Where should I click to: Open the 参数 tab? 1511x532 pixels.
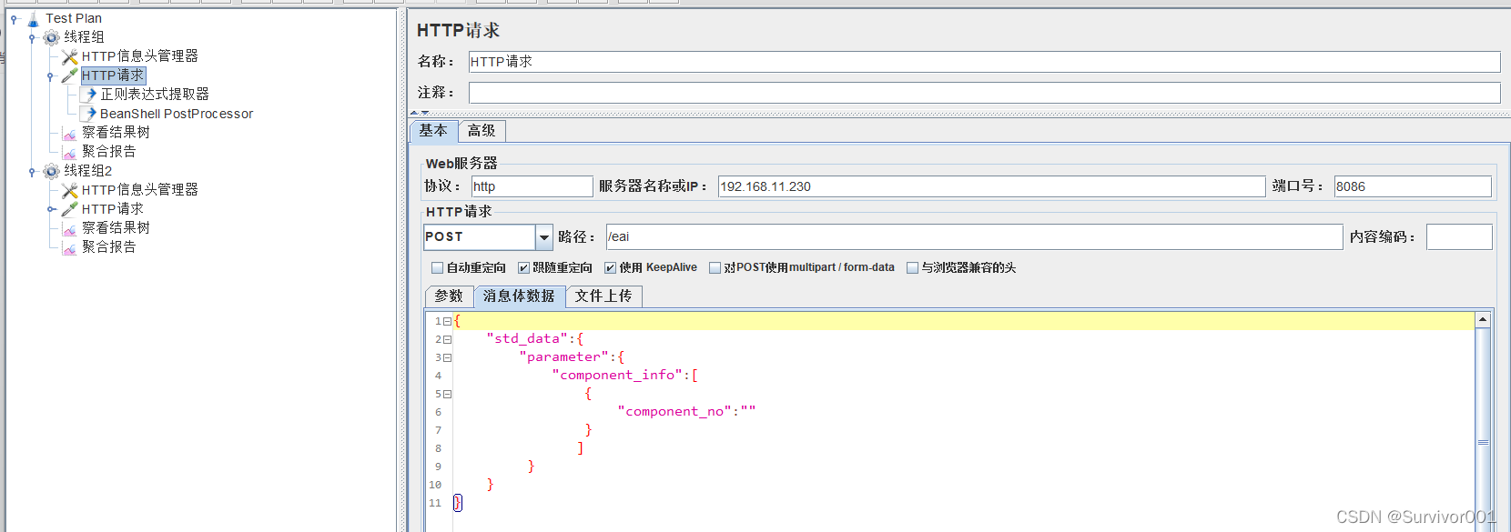(449, 296)
